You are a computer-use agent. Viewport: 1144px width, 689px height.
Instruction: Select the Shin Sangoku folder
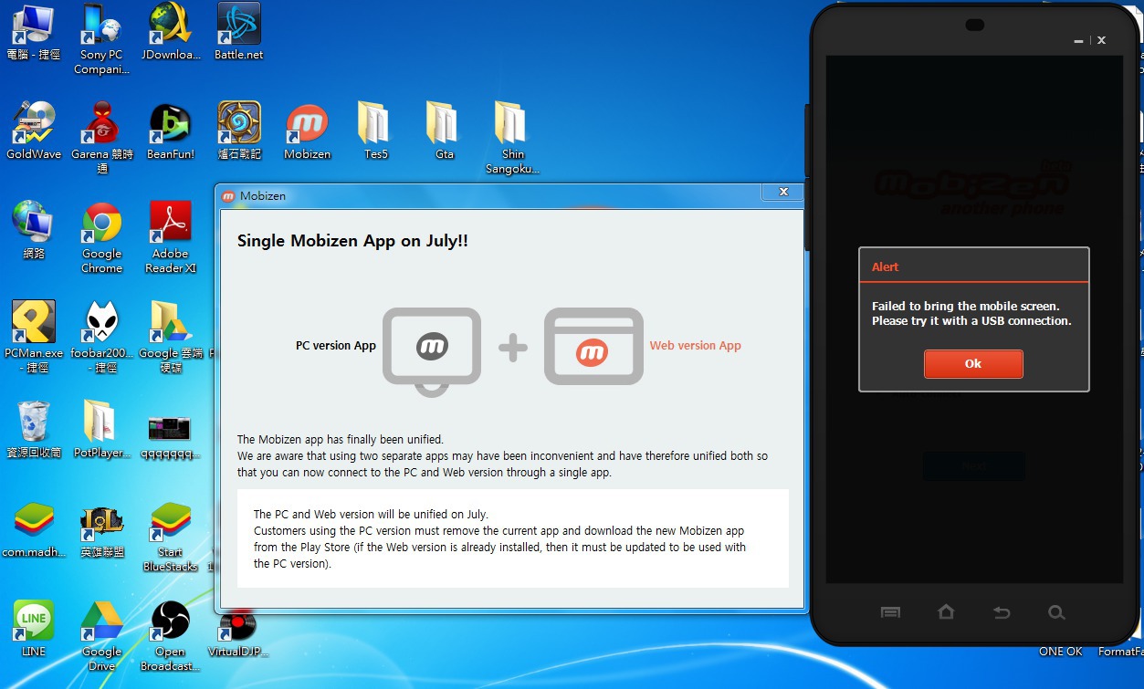tap(512, 139)
